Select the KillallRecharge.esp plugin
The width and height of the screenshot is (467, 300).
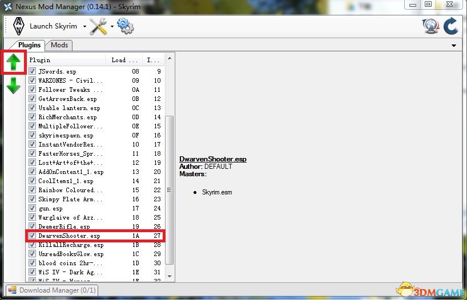click(x=95, y=245)
